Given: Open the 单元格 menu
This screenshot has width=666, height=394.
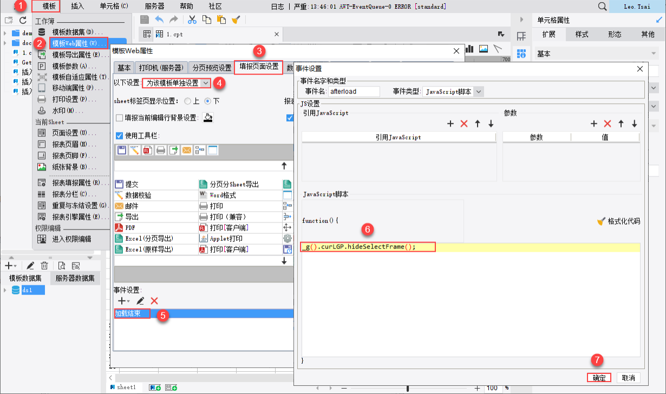Looking at the screenshot, I should tap(114, 6).
